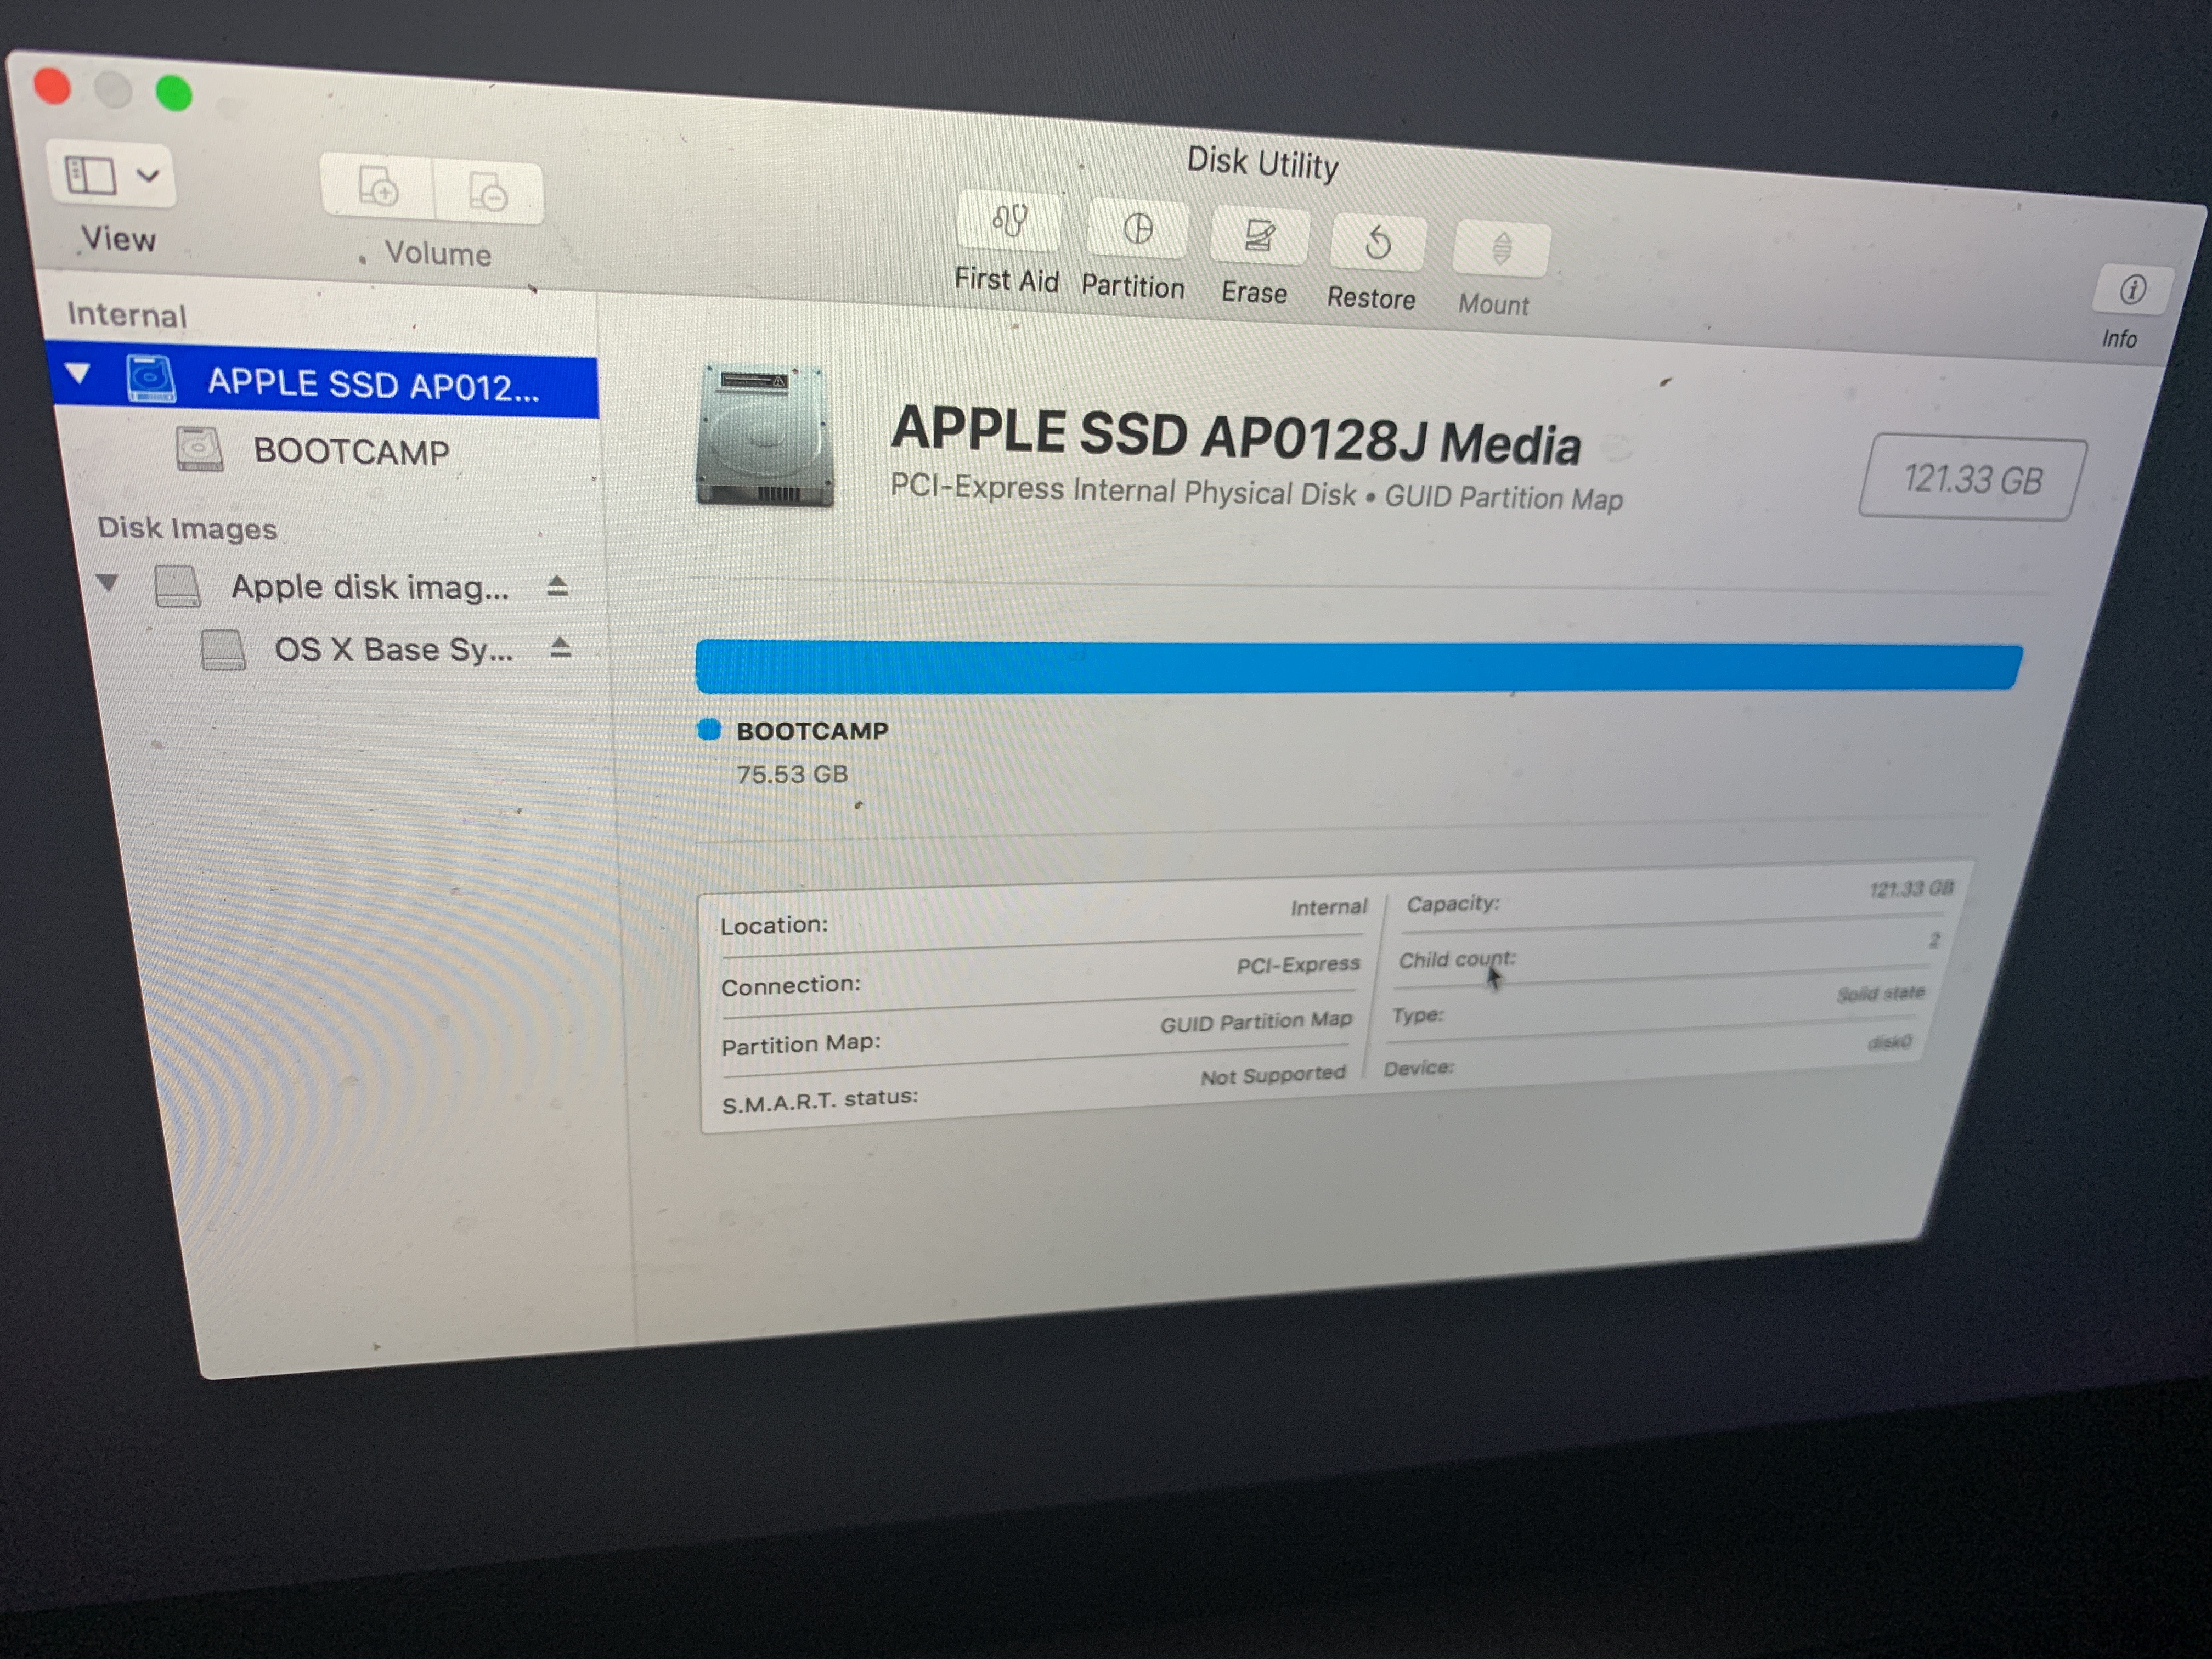The width and height of the screenshot is (2212, 1659).
Task: Open the Partition tool icon
Action: coord(1137,229)
